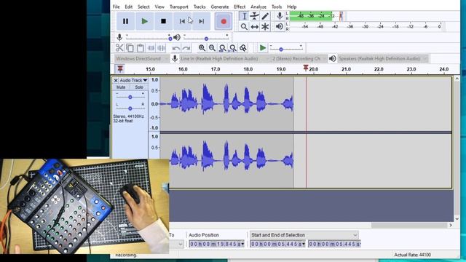Viewport: 466px width, 262px height.
Task: Select the Selection (I-beam) tool
Action: [244, 16]
